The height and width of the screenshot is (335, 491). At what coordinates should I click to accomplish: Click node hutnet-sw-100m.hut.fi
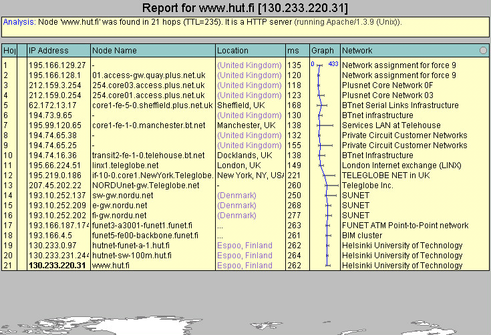pos(132,255)
